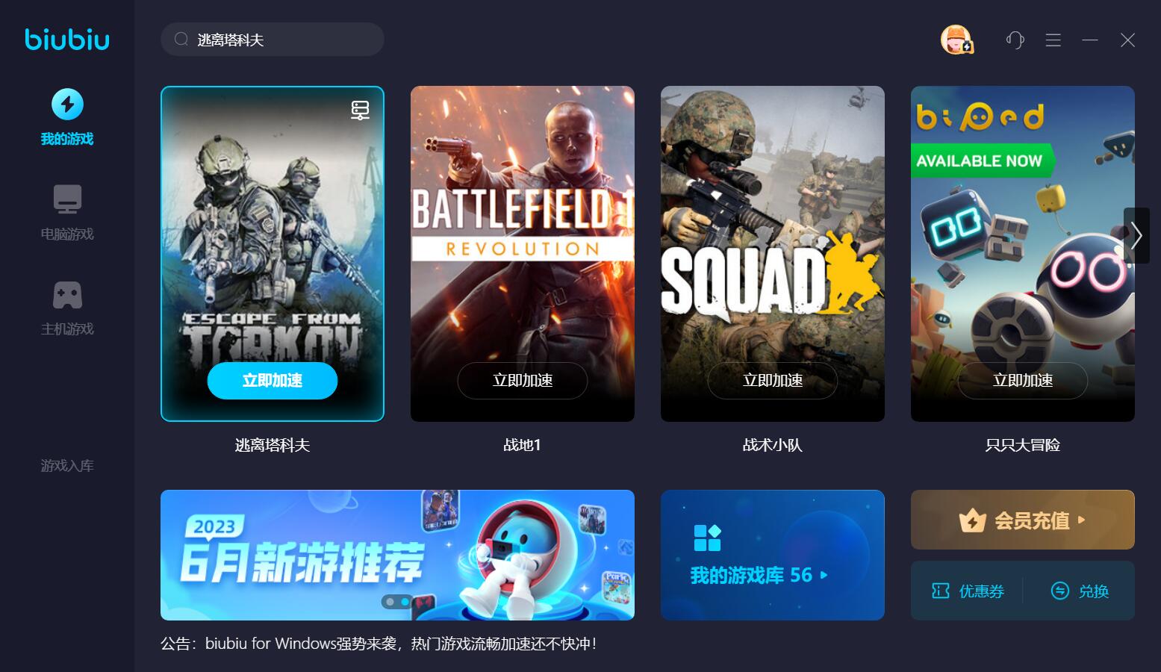Click the search magnifier icon
This screenshot has width=1161, height=672.
[x=181, y=40]
